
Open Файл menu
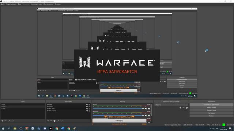(3, 4)
